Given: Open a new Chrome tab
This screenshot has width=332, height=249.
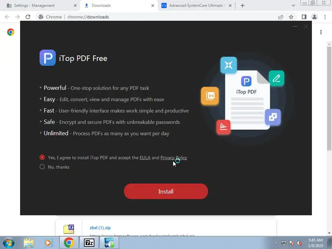Looking at the screenshot, I should 243,6.
